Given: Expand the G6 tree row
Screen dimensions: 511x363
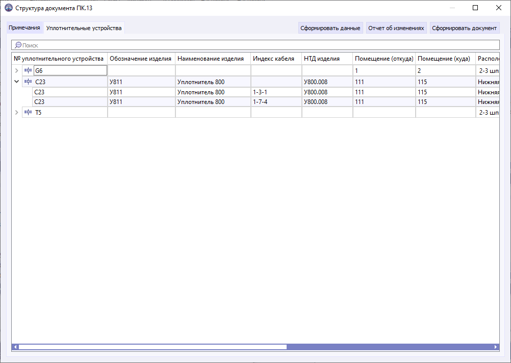Looking at the screenshot, I should pyautogui.click(x=16, y=70).
